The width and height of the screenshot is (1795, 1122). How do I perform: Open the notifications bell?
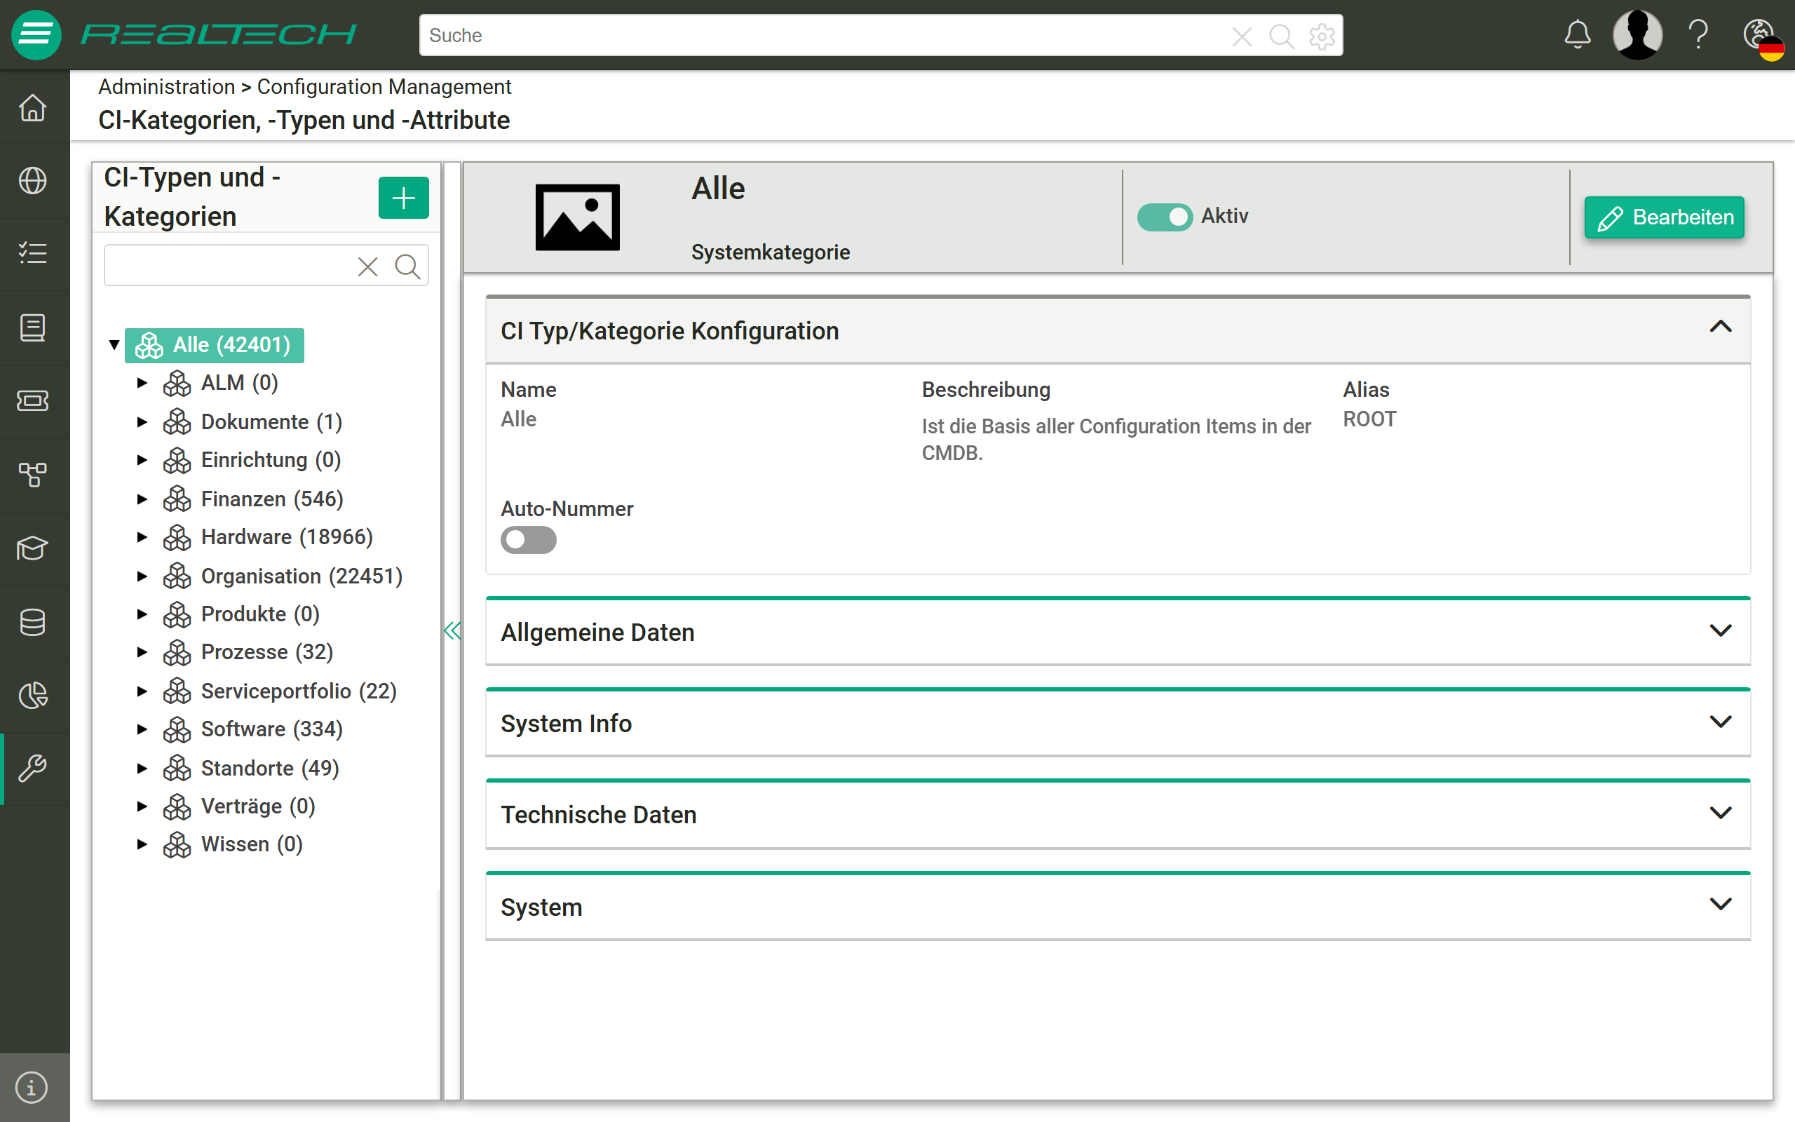[x=1578, y=35]
